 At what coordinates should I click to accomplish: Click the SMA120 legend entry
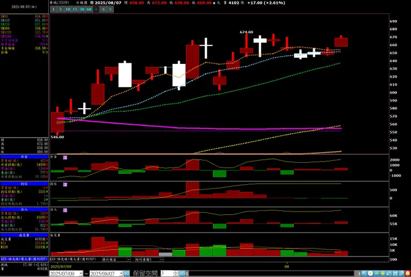click(24, 32)
